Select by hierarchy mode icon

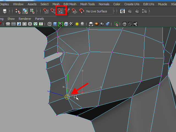coord(18,11)
